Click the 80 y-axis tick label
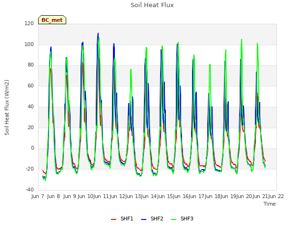The width and height of the screenshot is (305, 228). (30, 65)
